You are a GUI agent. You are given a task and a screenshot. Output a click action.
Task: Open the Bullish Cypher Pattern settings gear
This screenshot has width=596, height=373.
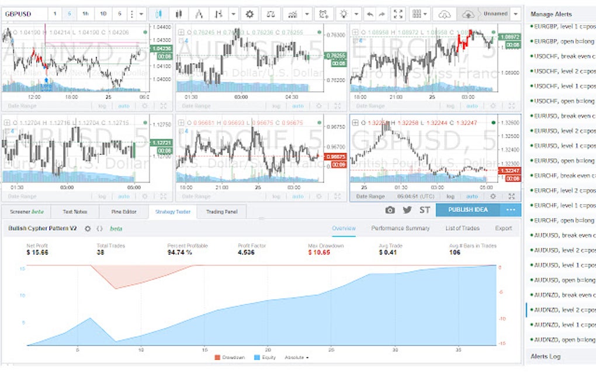point(87,229)
